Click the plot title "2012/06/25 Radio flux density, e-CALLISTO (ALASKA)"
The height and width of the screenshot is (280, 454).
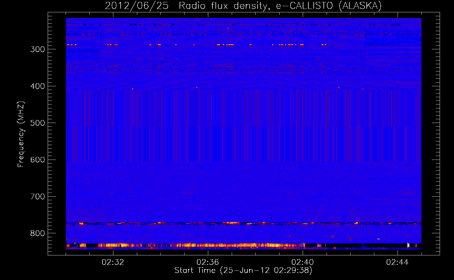coord(243,6)
